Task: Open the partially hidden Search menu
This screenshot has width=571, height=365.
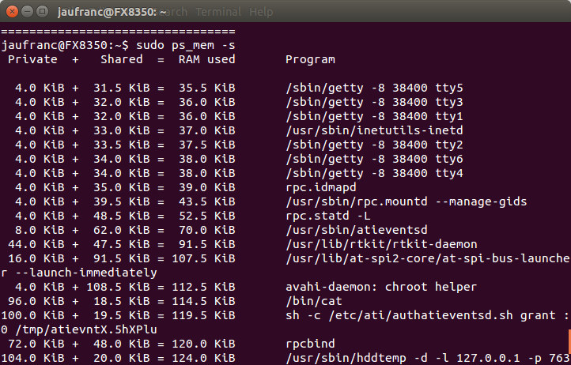Action: (177, 12)
